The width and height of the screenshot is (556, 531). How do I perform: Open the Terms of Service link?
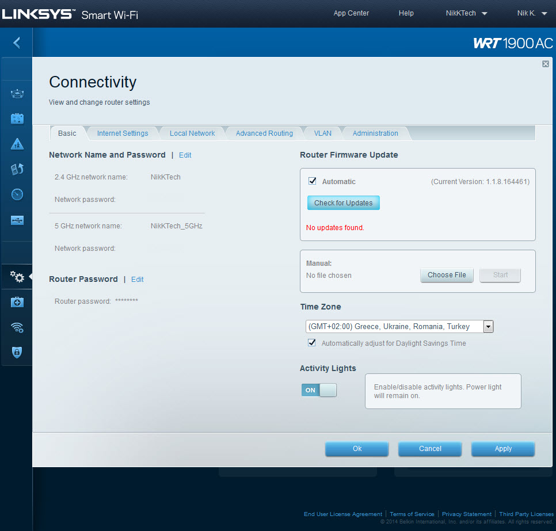(412, 514)
